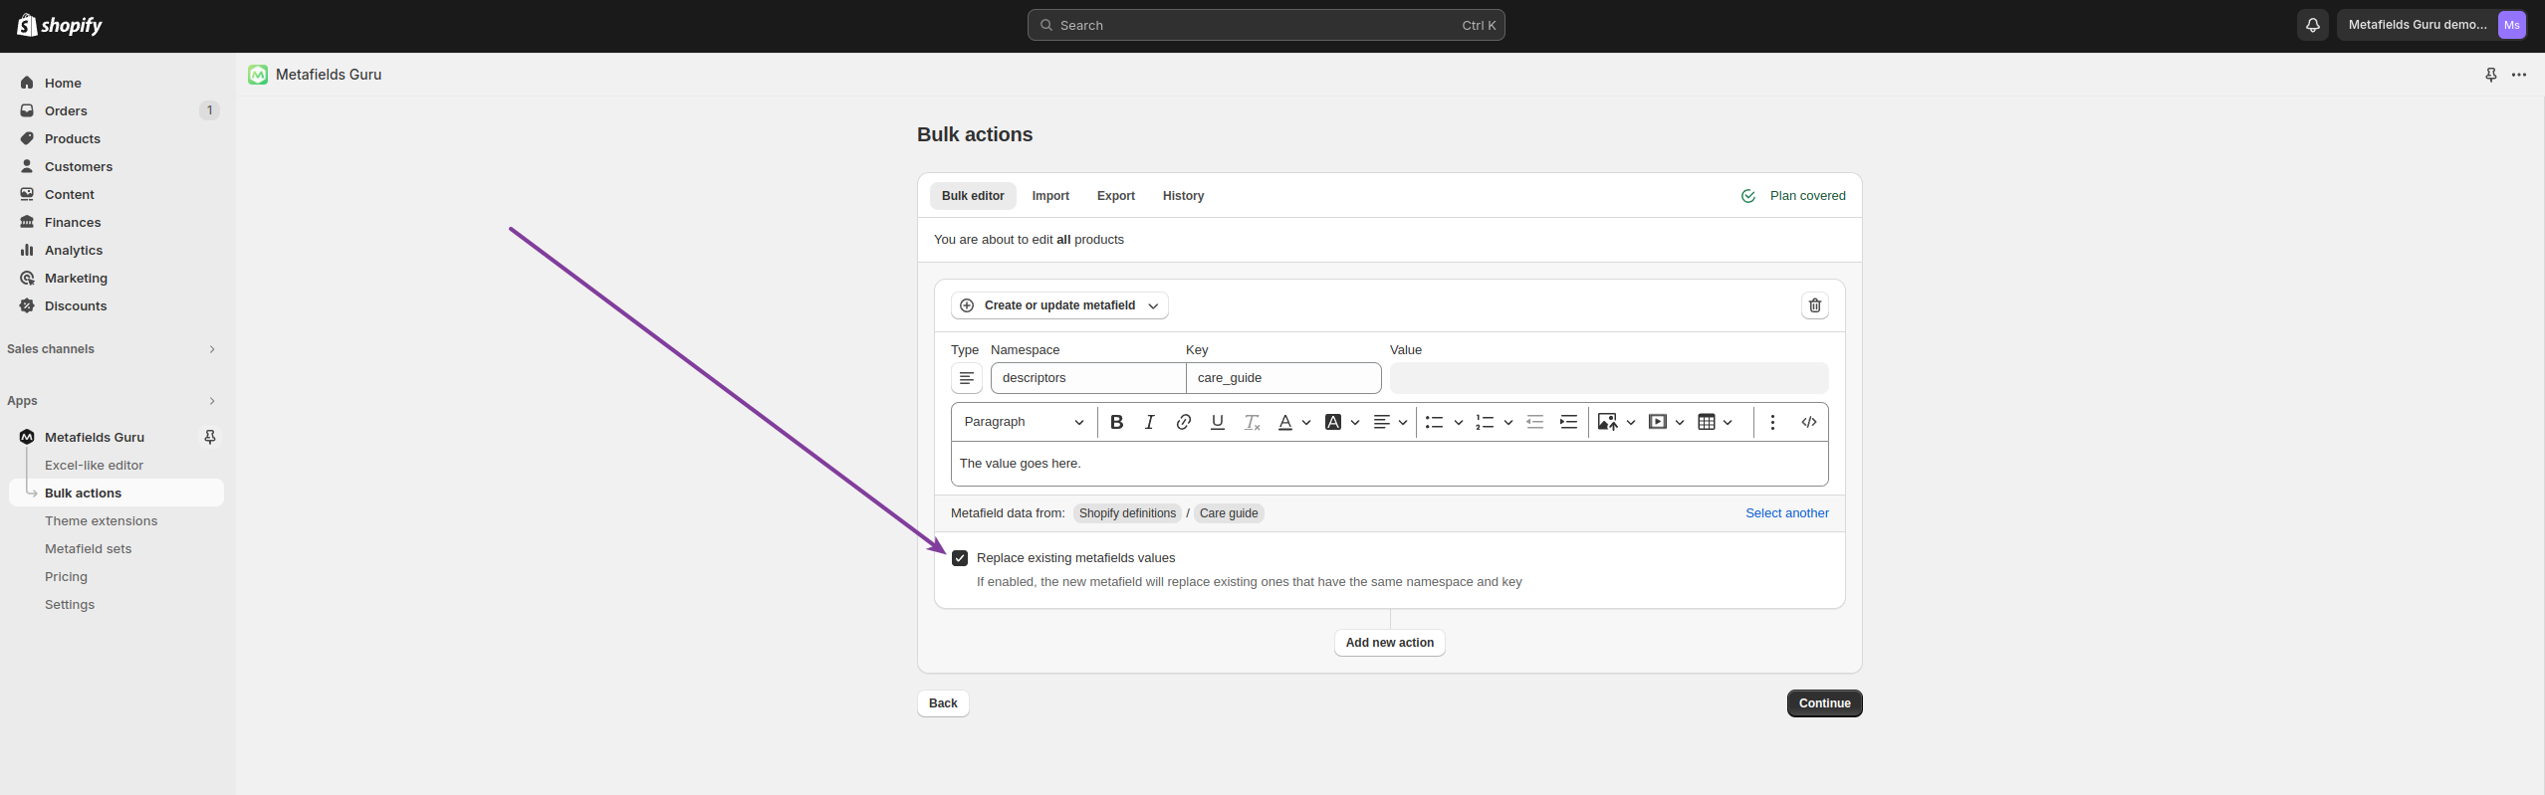Viewport: 2545px width, 795px height.
Task: Click the Continue button
Action: point(1824,703)
